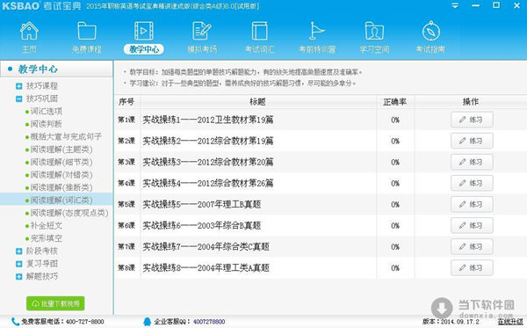Click the 在线升级 link

tap(509, 322)
